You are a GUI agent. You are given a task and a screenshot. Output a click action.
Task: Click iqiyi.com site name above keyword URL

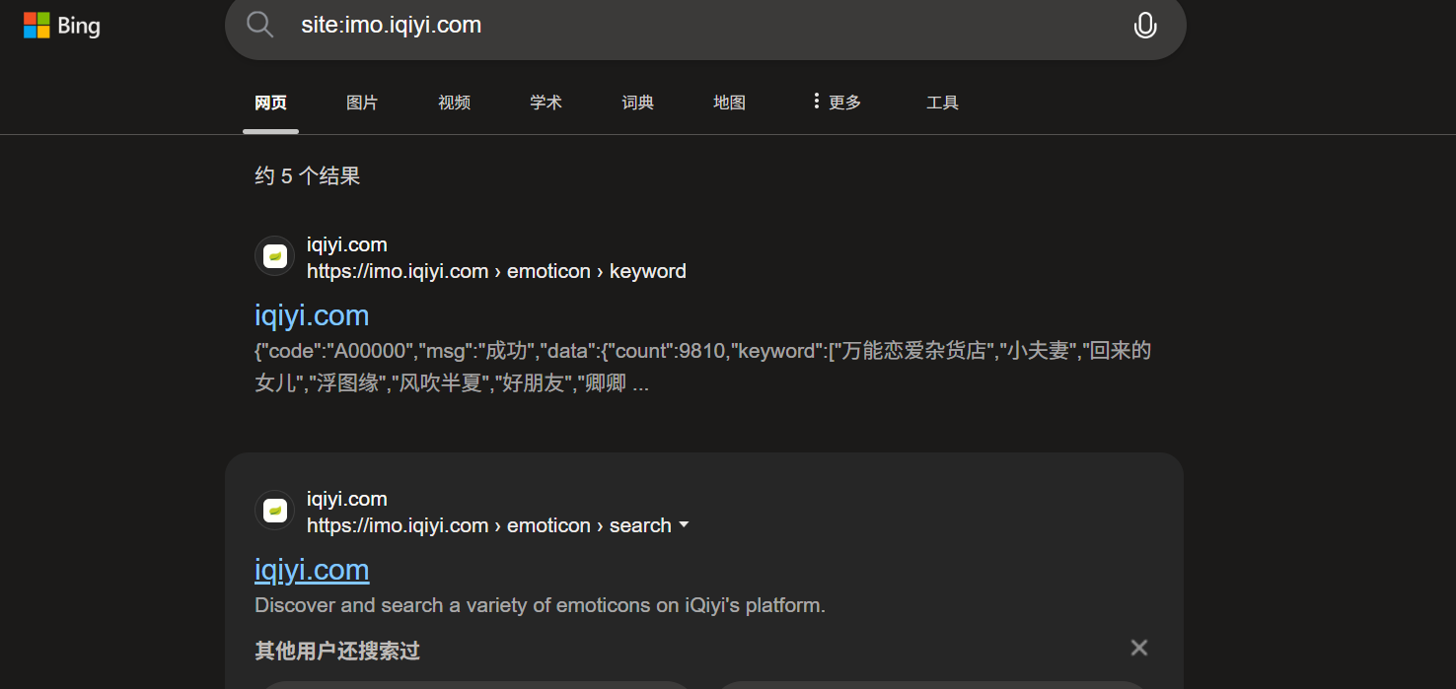click(x=347, y=244)
